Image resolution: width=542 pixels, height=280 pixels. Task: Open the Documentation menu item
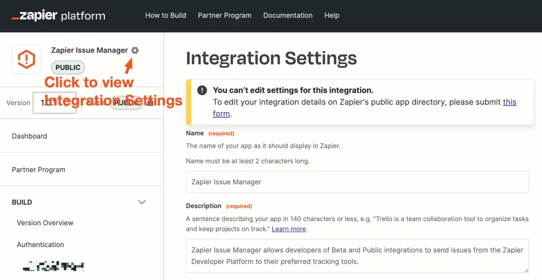click(x=288, y=16)
